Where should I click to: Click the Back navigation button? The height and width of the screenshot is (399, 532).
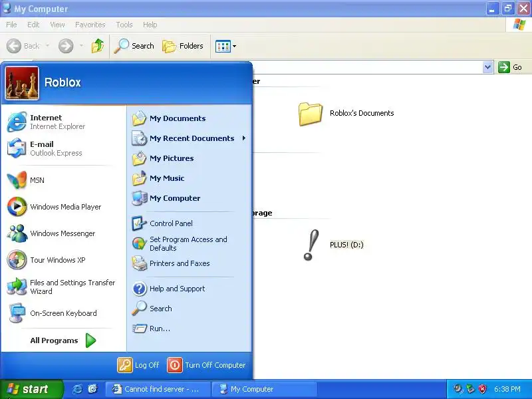tap(23, 46)
